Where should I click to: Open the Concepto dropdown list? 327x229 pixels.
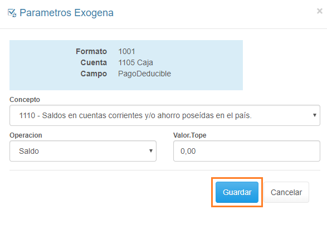(x=165, y=115)
